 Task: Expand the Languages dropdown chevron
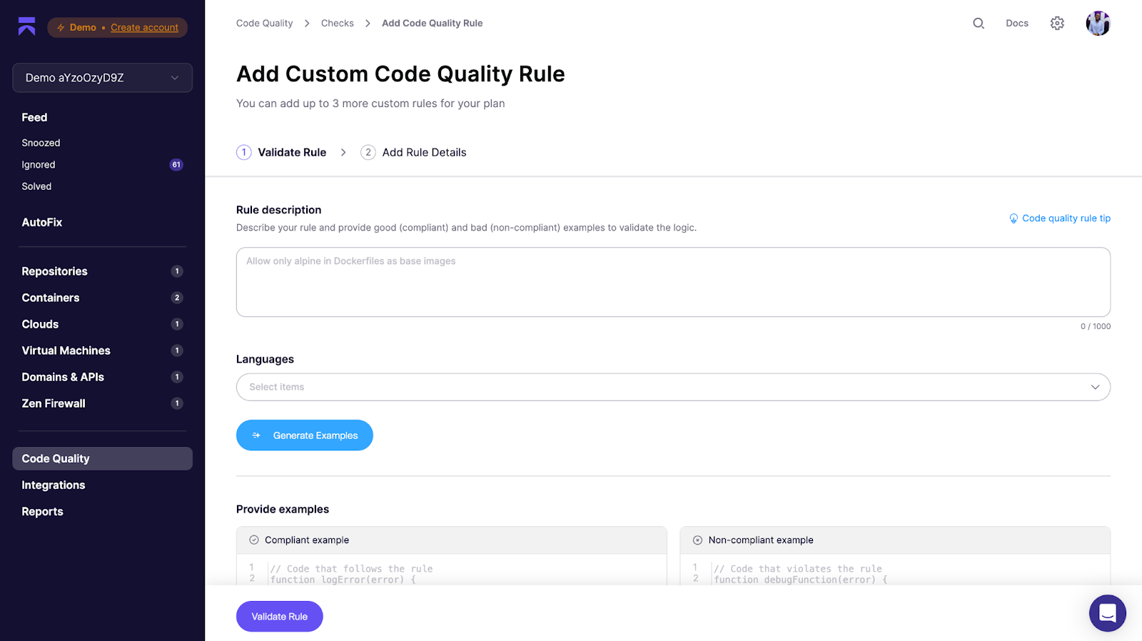1094,387
